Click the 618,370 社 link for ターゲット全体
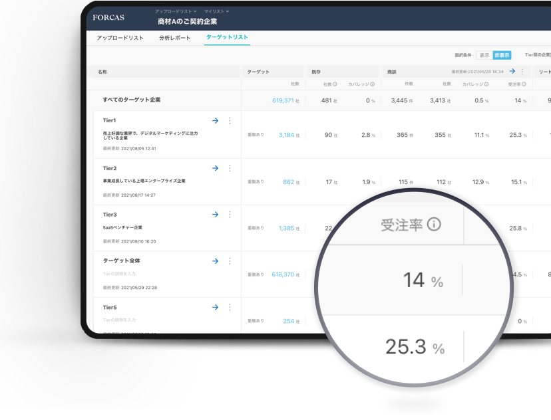 tap(285, 274)
